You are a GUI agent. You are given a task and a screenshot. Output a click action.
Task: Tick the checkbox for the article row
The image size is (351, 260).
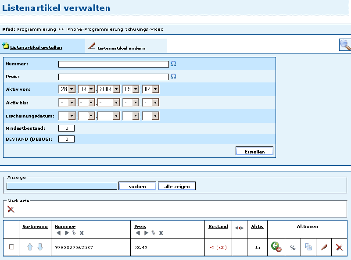(11, 247)
